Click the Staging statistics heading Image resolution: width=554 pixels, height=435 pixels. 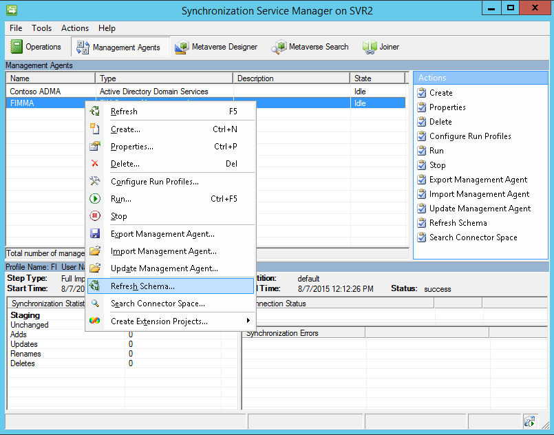(25, 315)
